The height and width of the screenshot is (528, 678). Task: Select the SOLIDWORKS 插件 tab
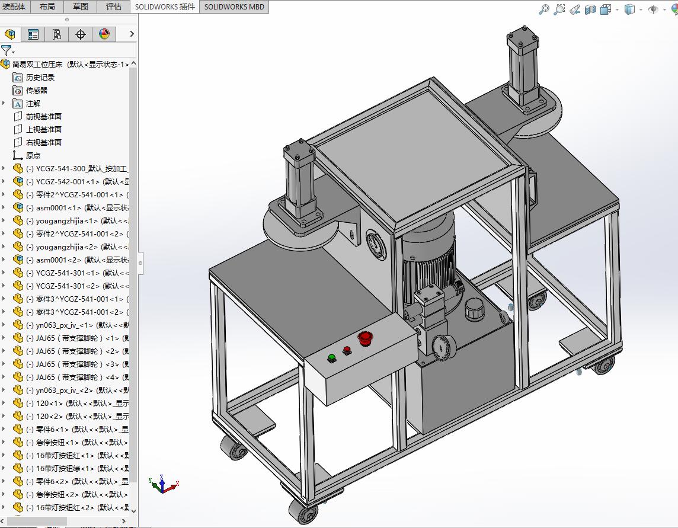coord(165,7)
